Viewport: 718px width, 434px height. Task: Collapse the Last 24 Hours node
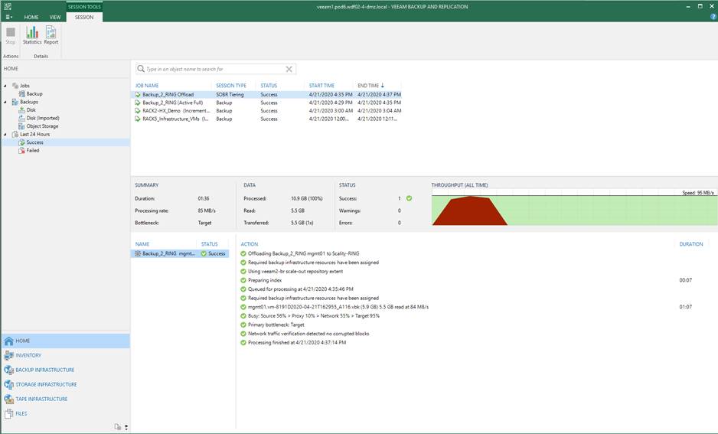[5, 134]
